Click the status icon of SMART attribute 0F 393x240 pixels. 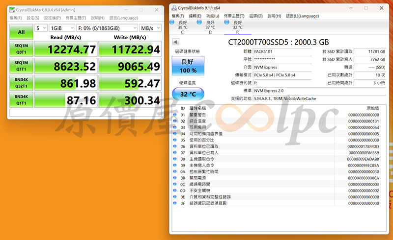click(x=175, y=203)
